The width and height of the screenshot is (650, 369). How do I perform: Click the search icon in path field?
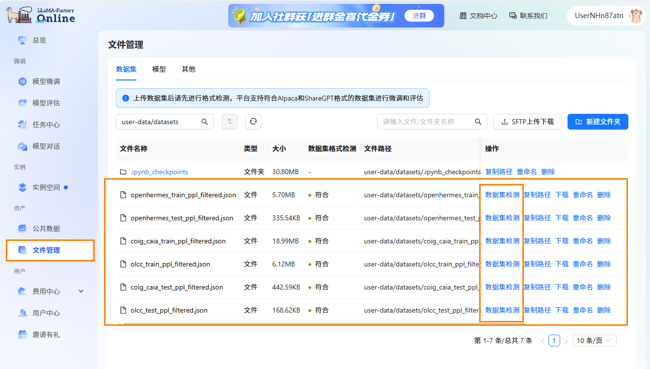pos(205,122)
